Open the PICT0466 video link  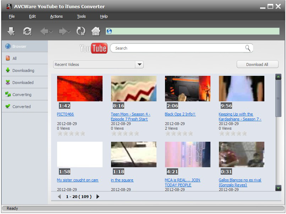65,114
